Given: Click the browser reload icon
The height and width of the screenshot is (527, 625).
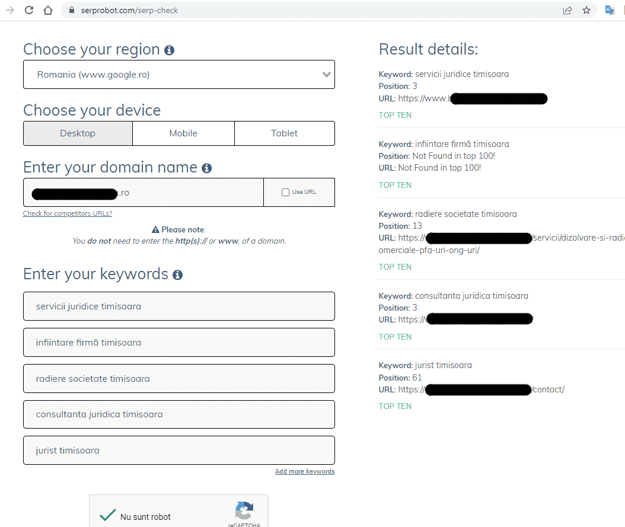Looking at the screenshot, I should pos(28,10).
